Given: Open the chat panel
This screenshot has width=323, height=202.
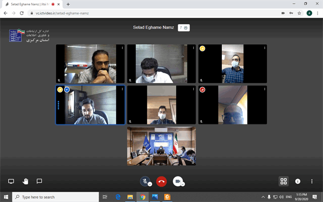Looking at the screenshot, I should [39, 181].
